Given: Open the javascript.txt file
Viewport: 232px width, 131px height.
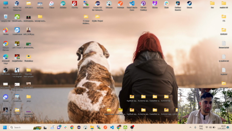Looking at the screenshot, I should [224, 45].
